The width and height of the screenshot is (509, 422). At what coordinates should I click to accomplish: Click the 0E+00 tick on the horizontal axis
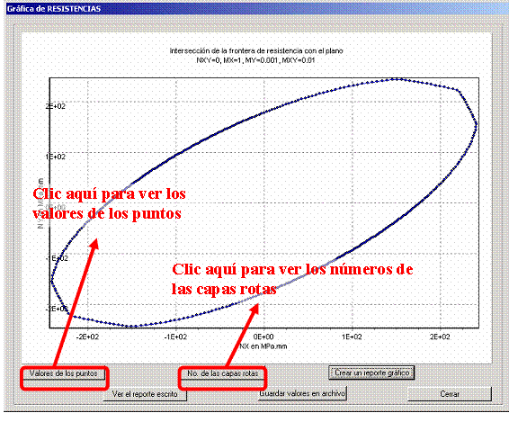pyautogui.click(x=263, y=337)
